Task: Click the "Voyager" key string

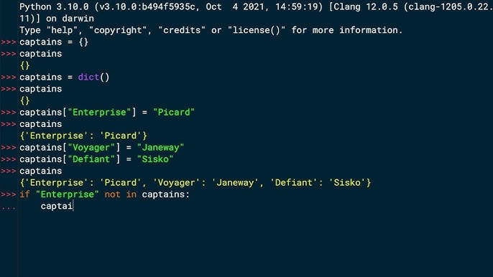Action: click(91, 147)
